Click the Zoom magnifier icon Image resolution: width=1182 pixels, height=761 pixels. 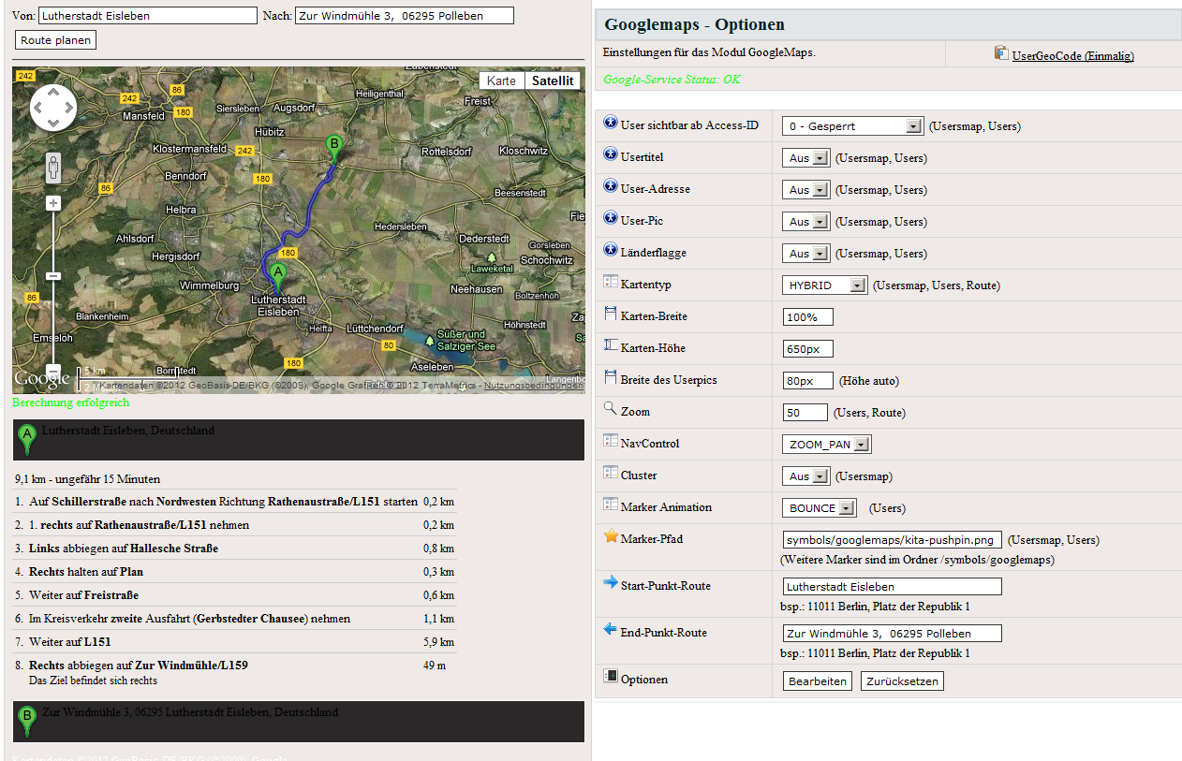(x=611, y=409)
